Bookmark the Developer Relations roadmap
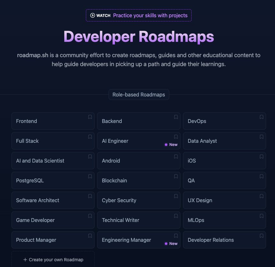The height and width of the screenshot is (267, 275). point(262,236)
